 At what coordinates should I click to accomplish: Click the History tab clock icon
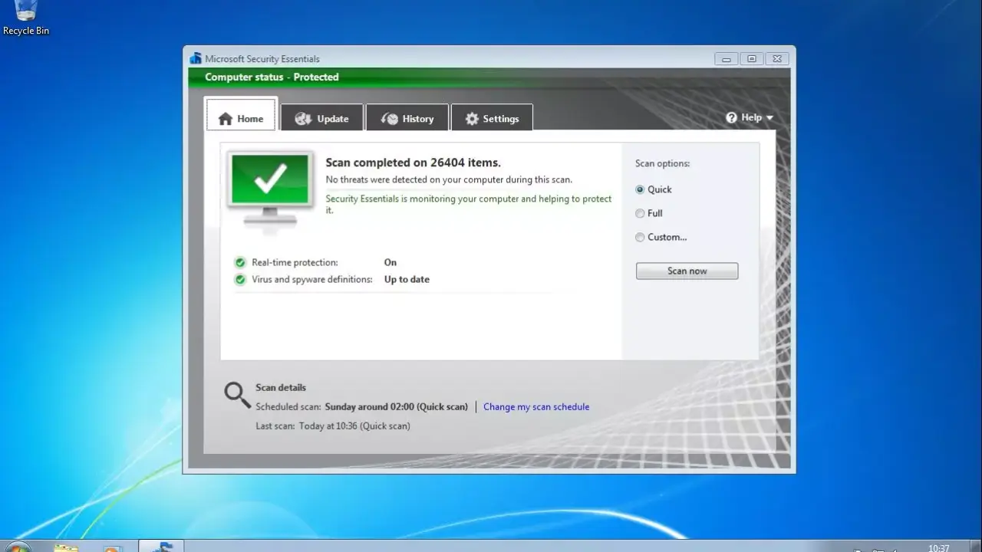click(x=390, y=119)
